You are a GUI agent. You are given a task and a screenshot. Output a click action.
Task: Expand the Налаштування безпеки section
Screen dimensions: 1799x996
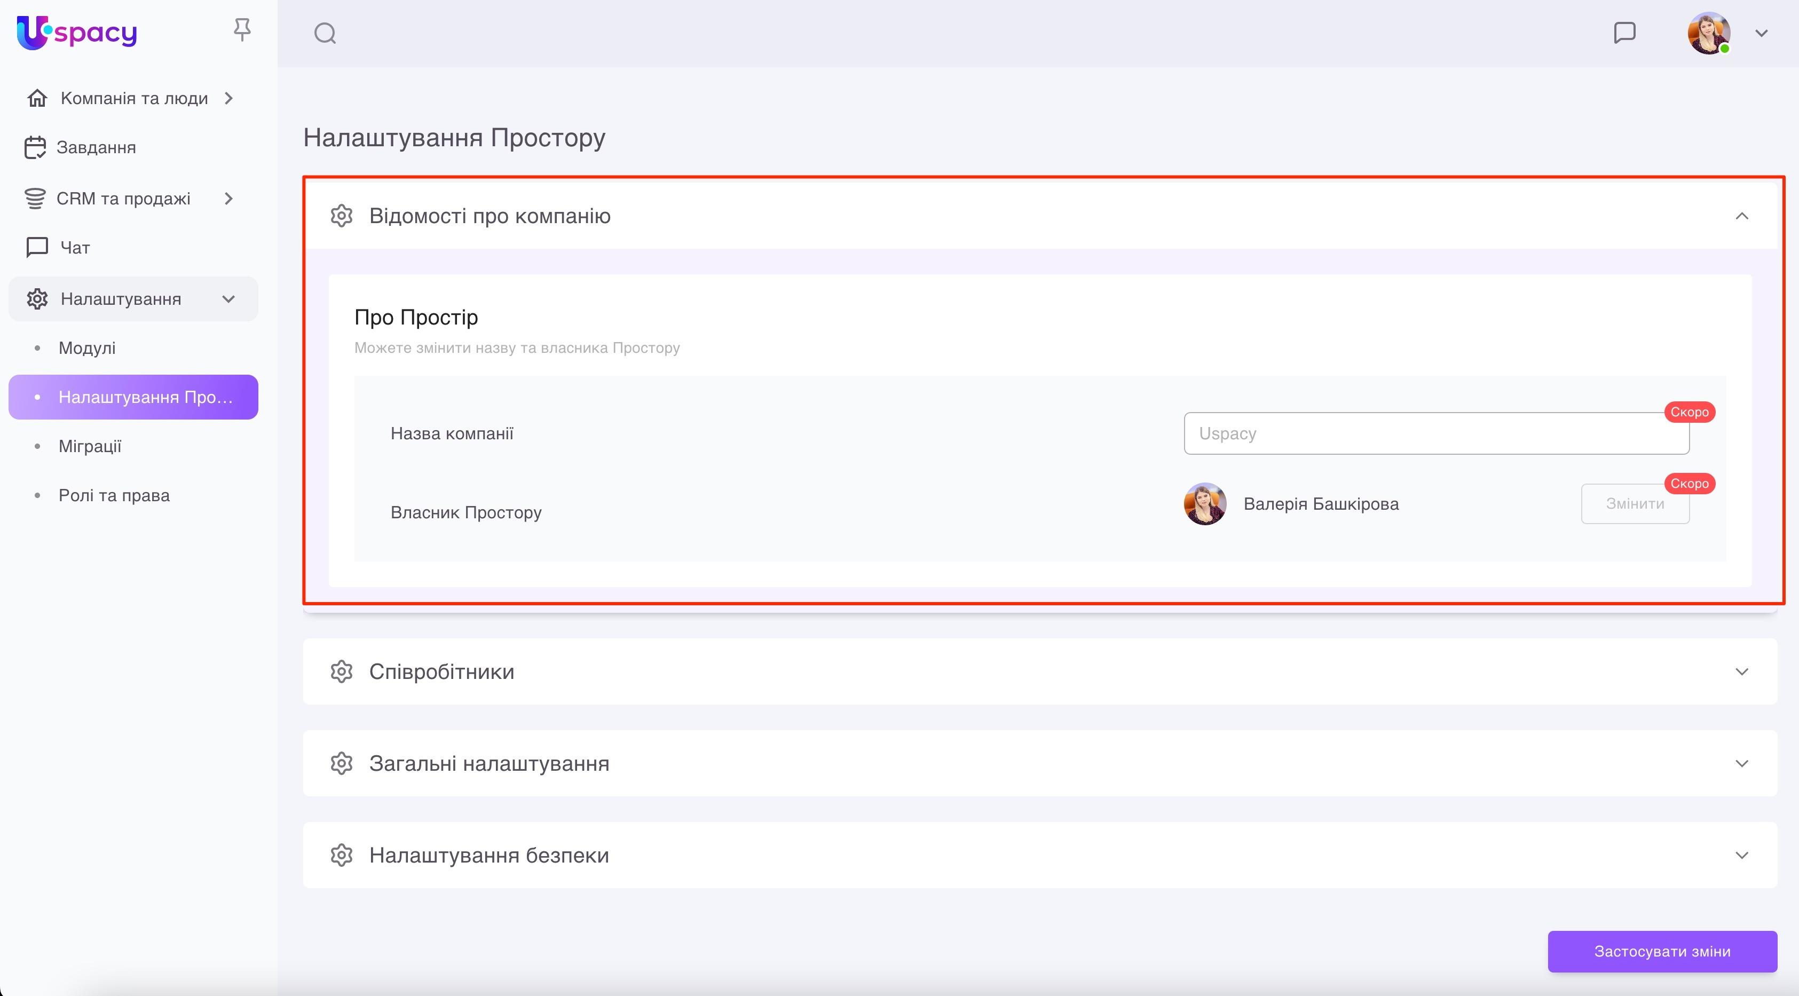point(1742,855)
